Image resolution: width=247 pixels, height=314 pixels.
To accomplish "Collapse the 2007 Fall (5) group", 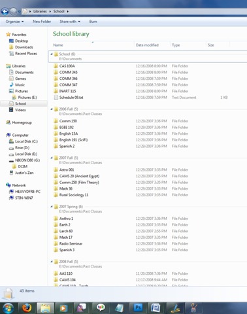I will [52, 158].
